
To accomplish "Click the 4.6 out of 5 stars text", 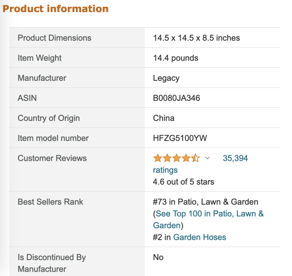I will click(x=183, y=182).
